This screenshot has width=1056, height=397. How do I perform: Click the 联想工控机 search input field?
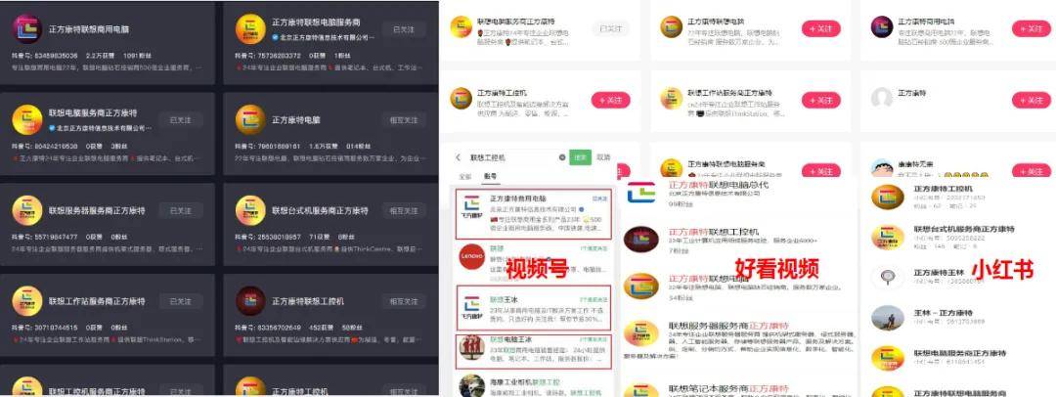pyautogui.click(x=511, y=157)
